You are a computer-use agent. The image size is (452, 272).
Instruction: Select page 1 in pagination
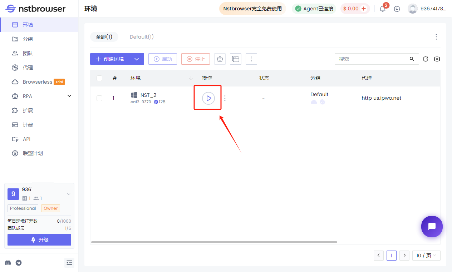pyautogui.click(x=392, y=256)
